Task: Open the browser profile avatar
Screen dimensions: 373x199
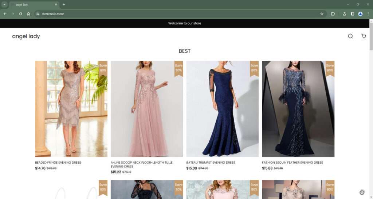Action: 360,14
